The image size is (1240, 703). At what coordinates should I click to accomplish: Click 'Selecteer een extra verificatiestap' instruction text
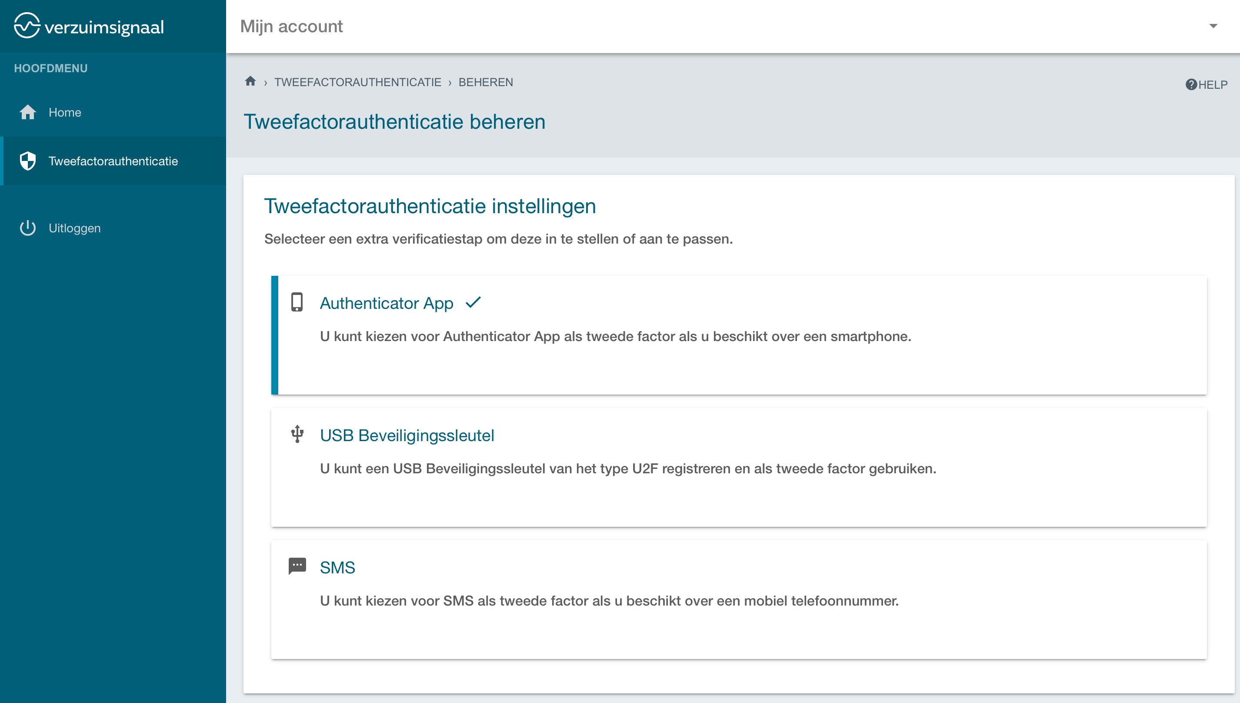(498, 239)
